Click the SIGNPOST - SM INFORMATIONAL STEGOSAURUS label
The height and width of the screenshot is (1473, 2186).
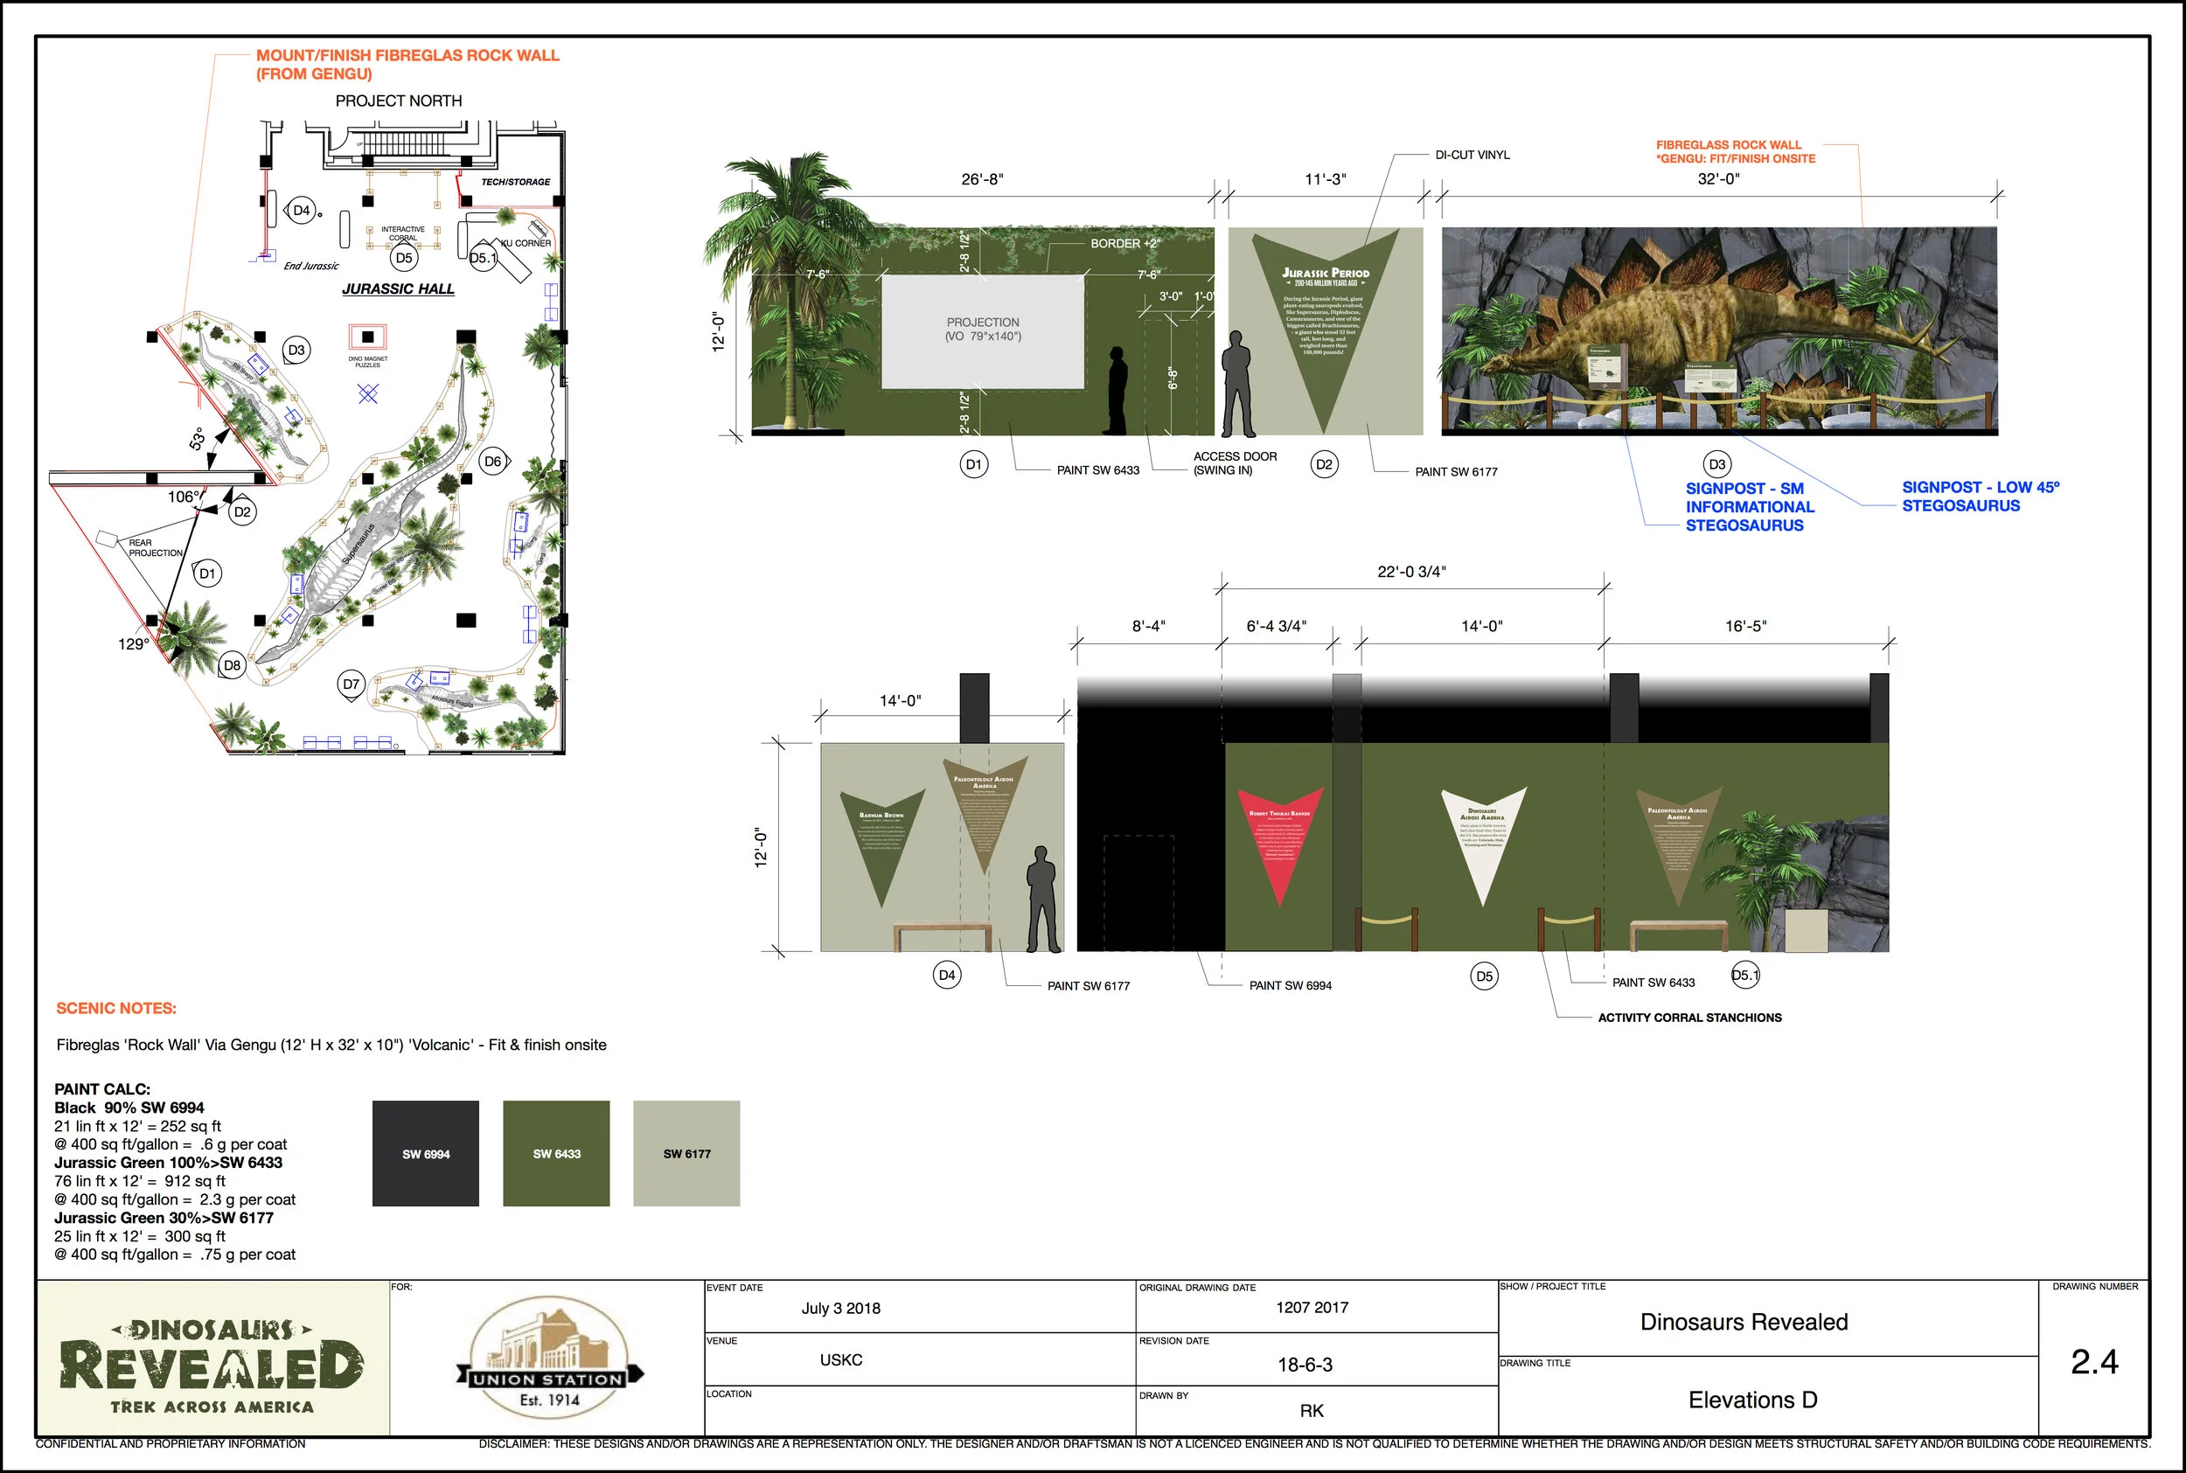point(1749,506)
